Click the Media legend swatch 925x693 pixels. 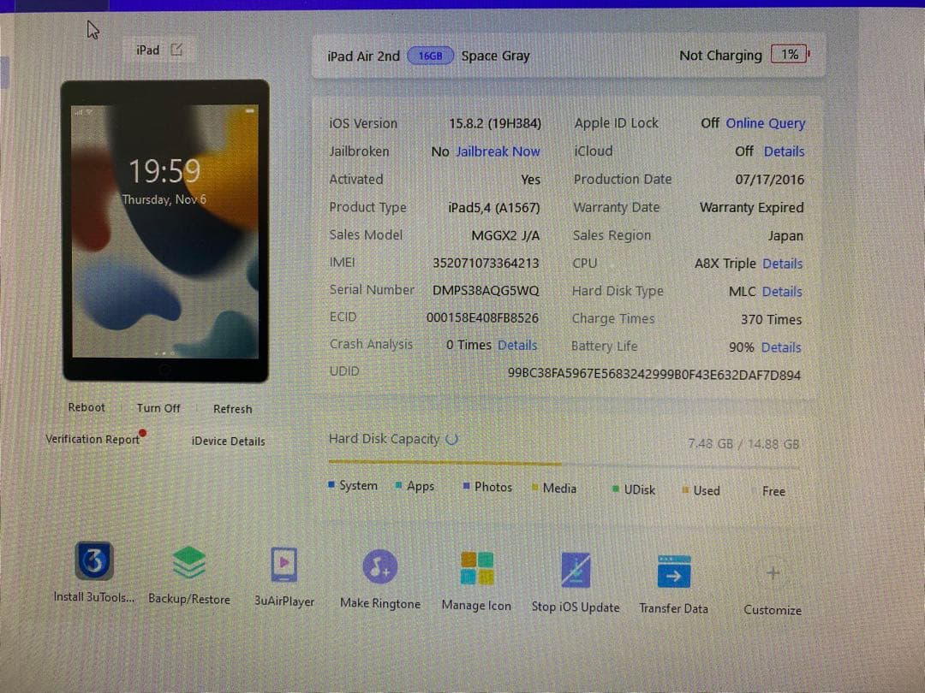[534, 487]
